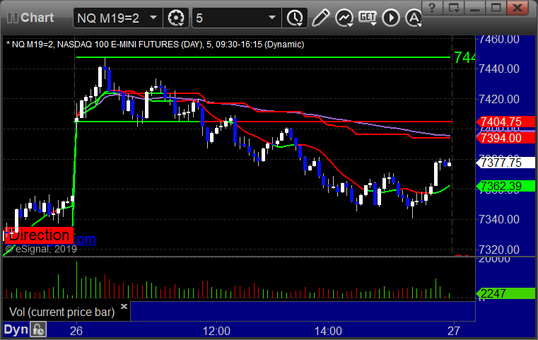Toggle the lock icon next to Dyn
This screenshot has width=538, height=340.
(x=38, y=329)
